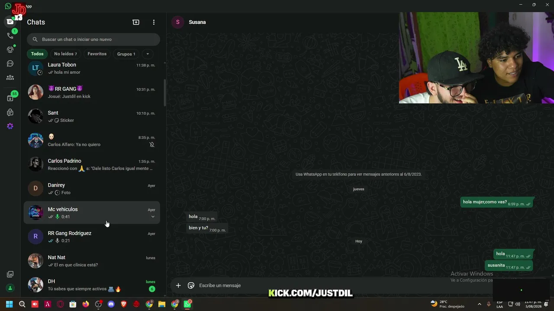This screenshot has height=311, width=554.
Task: Click the system volume icon in tray
Action: click(518, 304)
